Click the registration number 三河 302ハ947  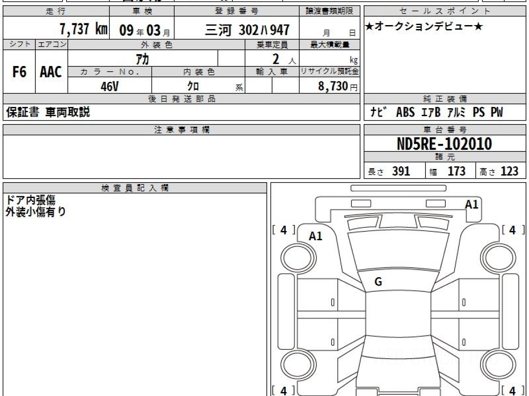247,29
